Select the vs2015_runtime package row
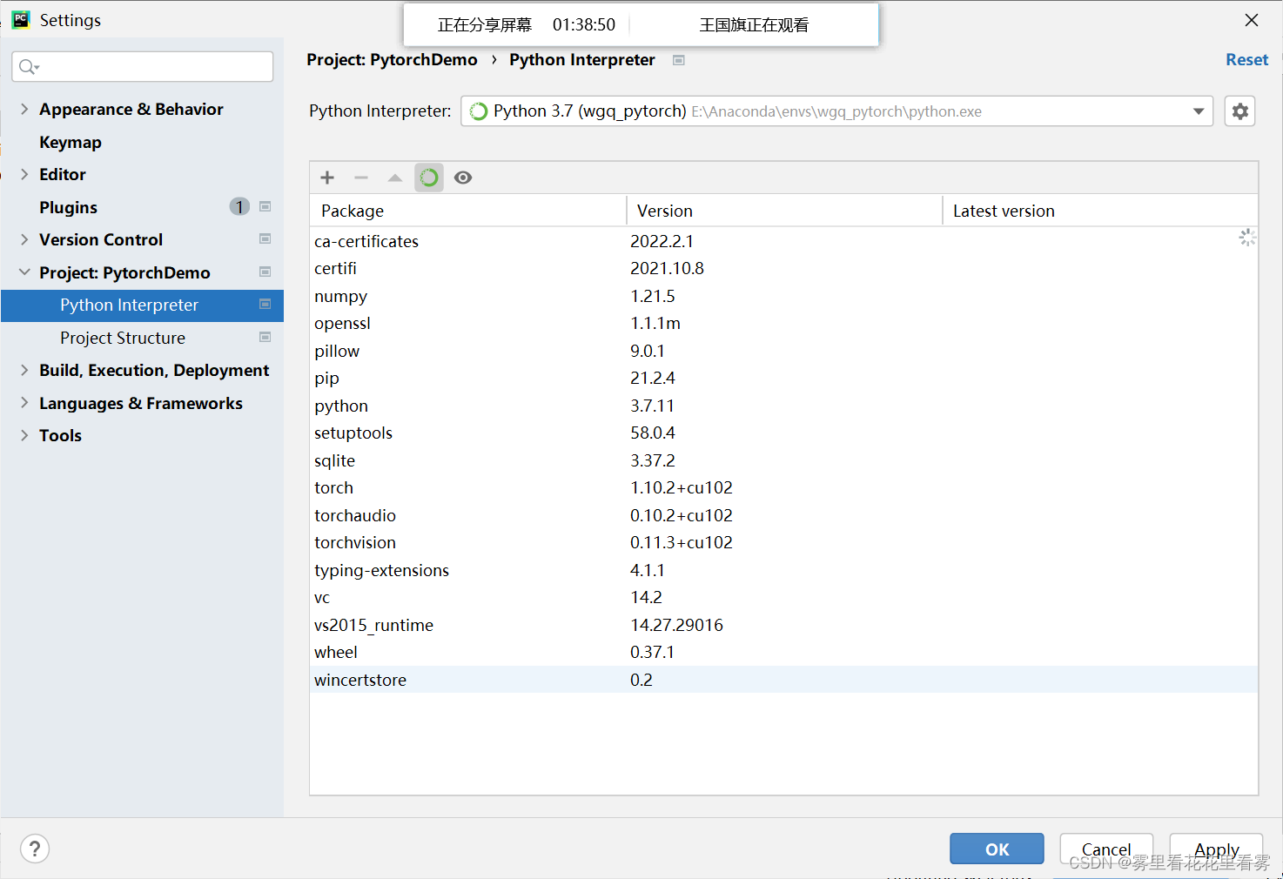This screenshot has width=1283, height=879. click(x=783, y=625)
